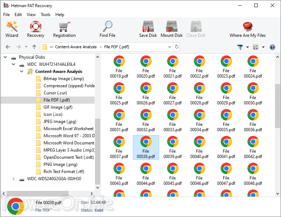Click Content-Aware Analysis in address path
The height and width of the screenshot is (217, 281).
click(x=76, y=47)
